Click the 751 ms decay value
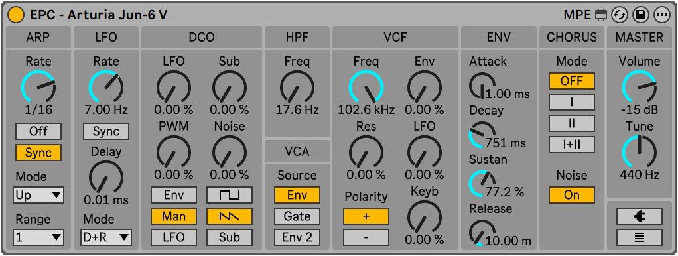 [506, 143]
